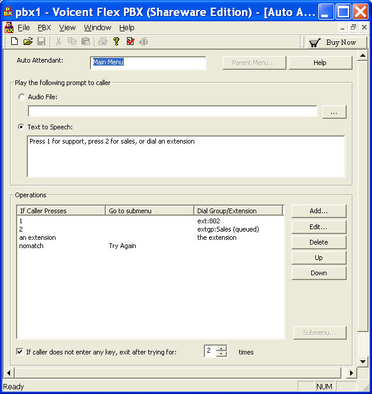Click the Add... operation button
The height and width of the screenshot is (394, 372).
click(x=318, y=211)
